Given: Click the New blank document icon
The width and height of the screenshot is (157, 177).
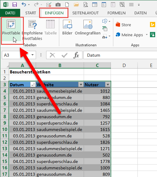Looking at the screenshot, I should click(x=67, y=5).
